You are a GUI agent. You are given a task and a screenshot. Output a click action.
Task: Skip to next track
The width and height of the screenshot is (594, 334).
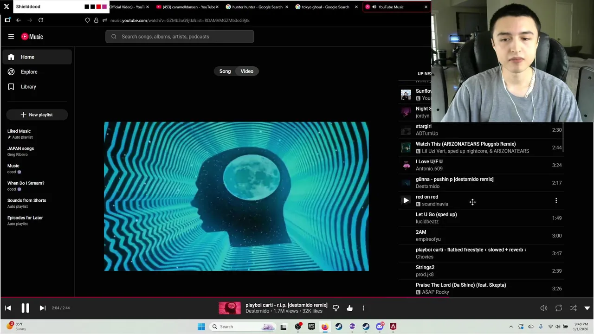pos(42,308)
